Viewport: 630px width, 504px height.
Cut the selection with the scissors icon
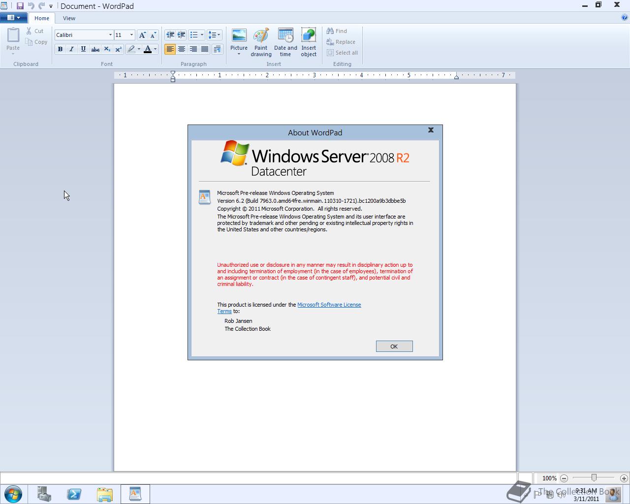coord(34,31)
